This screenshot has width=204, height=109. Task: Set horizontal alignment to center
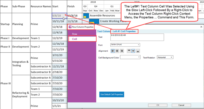tap(117, 51)
